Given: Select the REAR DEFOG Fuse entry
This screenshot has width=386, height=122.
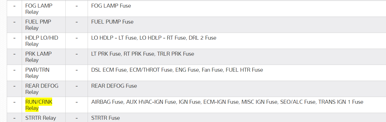Looking at the screenshot, I should pyautogui.click(x=114, y=86).
